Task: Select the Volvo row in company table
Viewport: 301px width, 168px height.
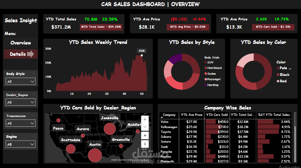Action: click(225, 122)
